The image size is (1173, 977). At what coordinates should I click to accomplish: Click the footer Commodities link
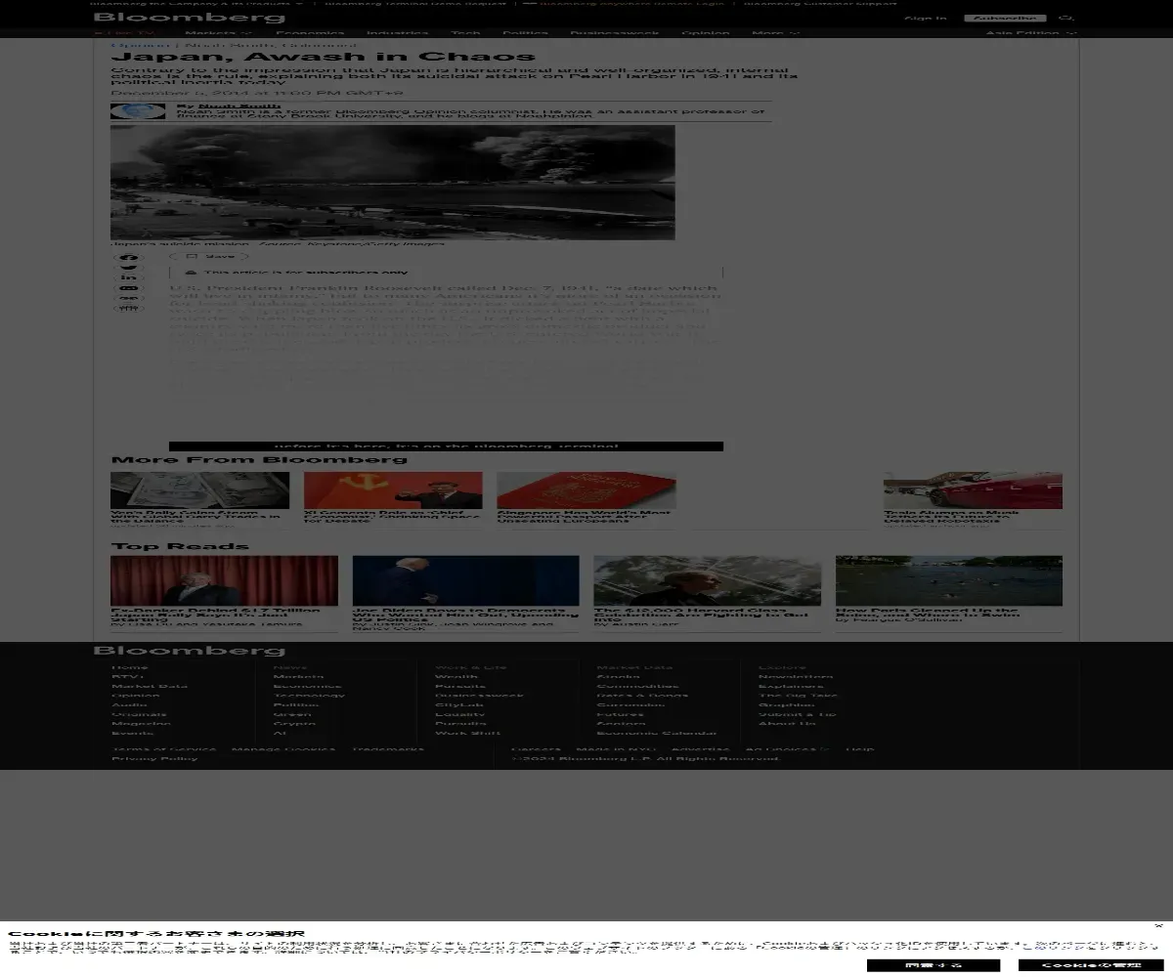[636, 686]
